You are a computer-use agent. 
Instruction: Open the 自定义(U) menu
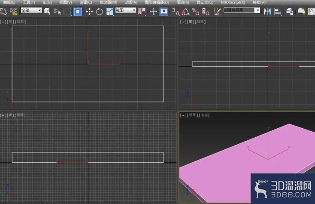(205, 3)
